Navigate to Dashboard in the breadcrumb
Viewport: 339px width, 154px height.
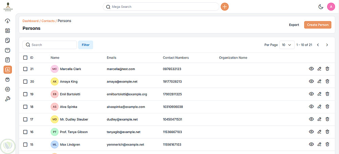point(31,21)
